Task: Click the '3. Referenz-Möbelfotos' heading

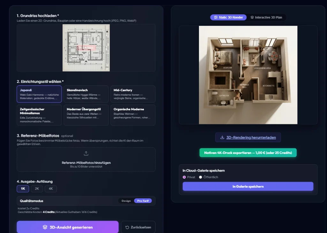Action: [38, 136]
